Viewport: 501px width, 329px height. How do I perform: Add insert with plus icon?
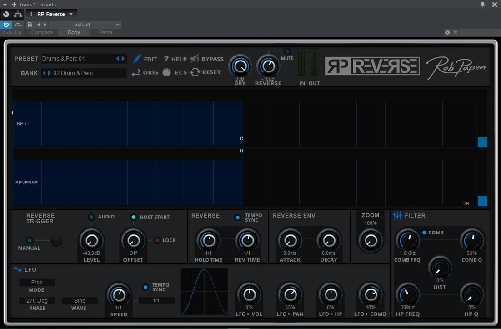[14, 5]
